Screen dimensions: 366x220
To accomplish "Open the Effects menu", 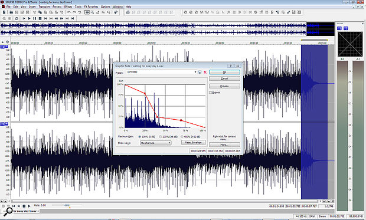I will tap(68, 6).
